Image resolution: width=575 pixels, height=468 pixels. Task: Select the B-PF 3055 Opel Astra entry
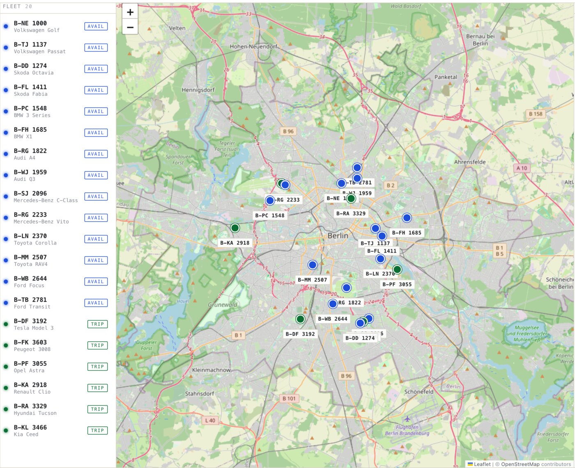pos(58,367)
